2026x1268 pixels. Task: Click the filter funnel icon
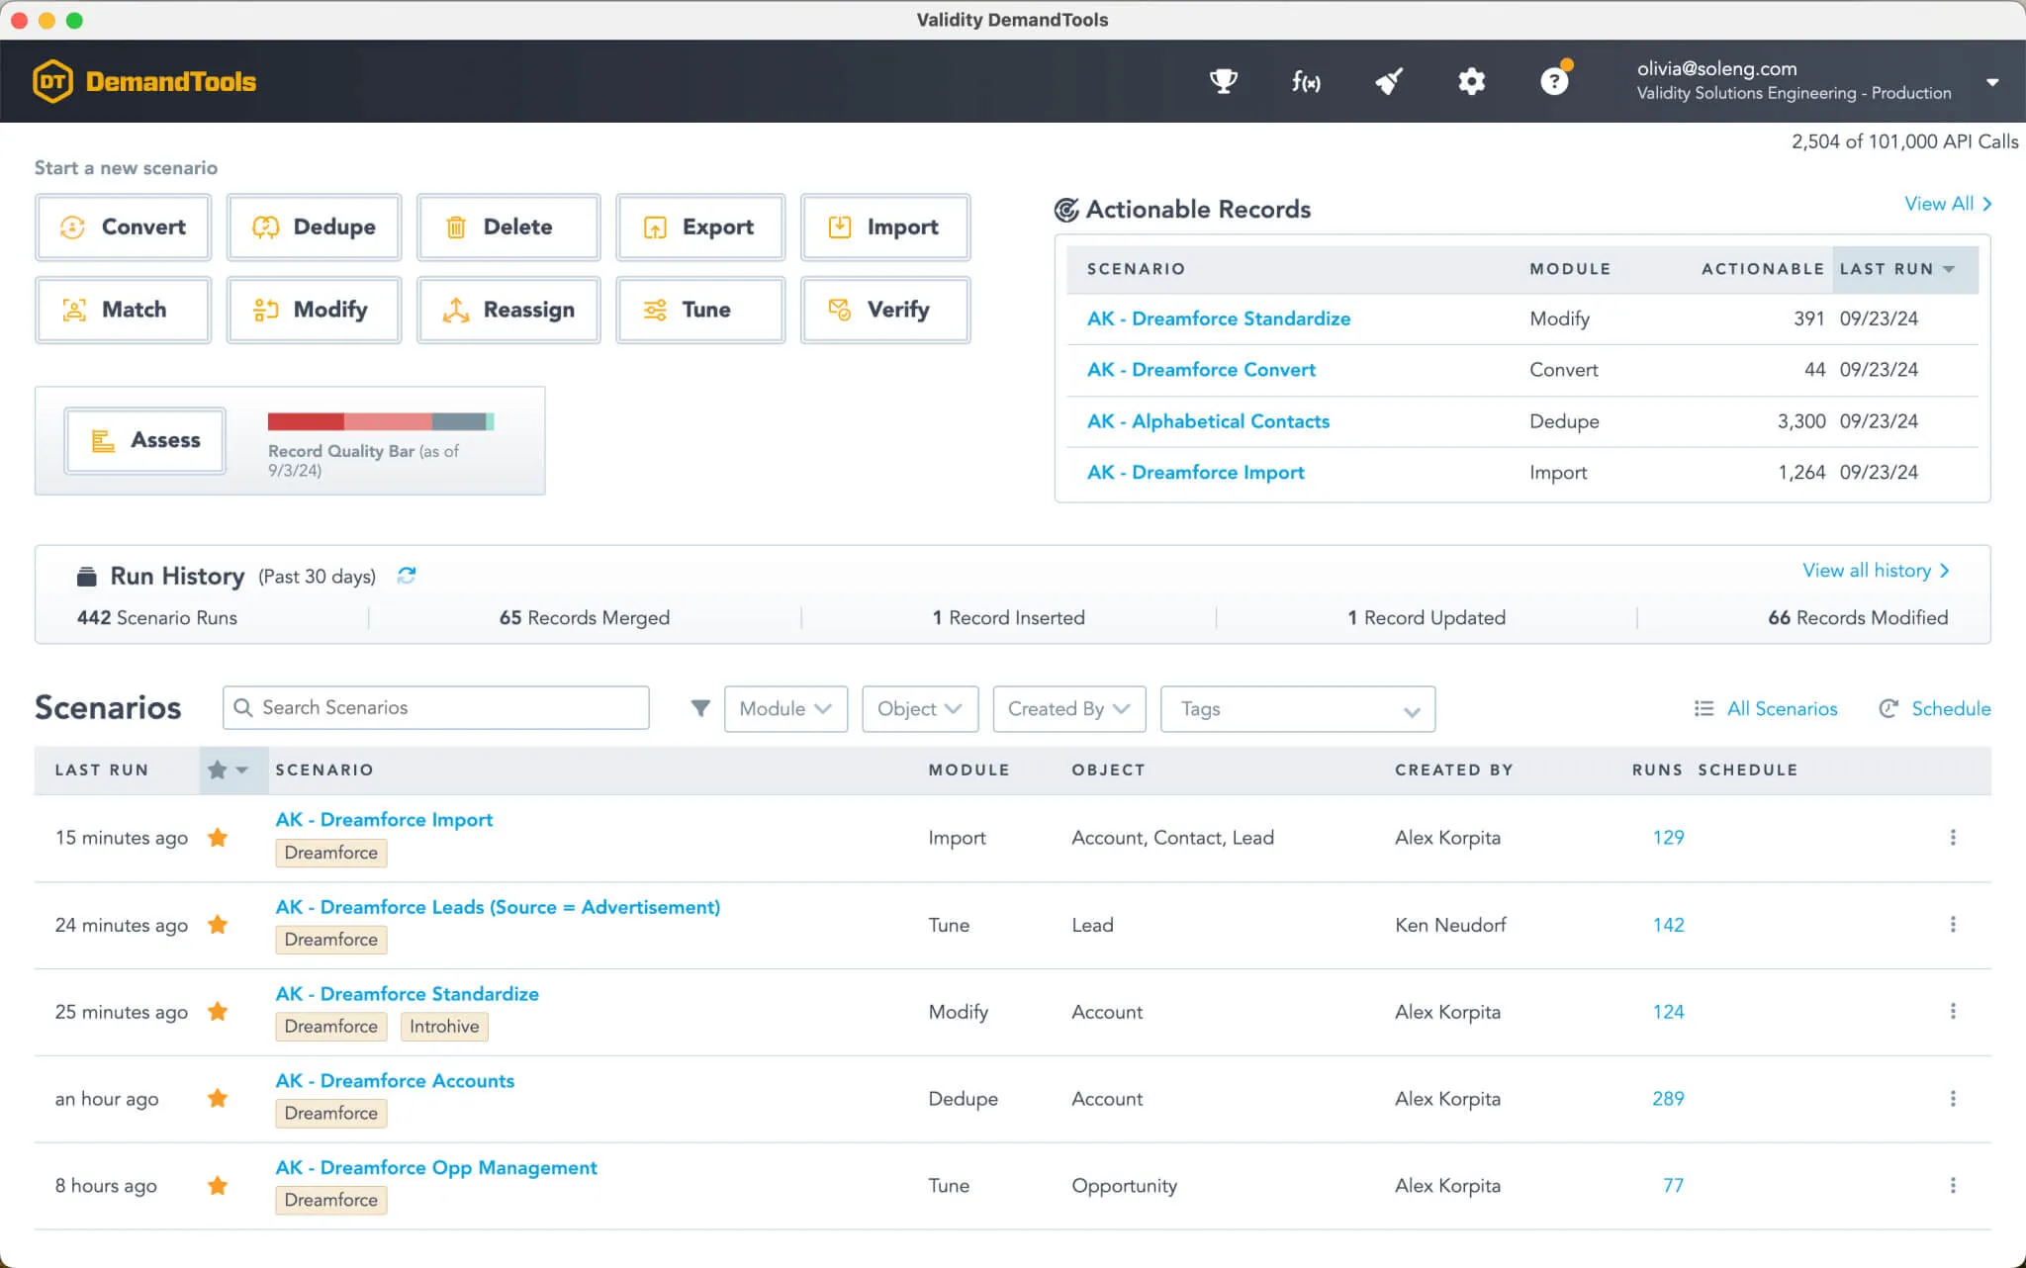pos(700,708)
